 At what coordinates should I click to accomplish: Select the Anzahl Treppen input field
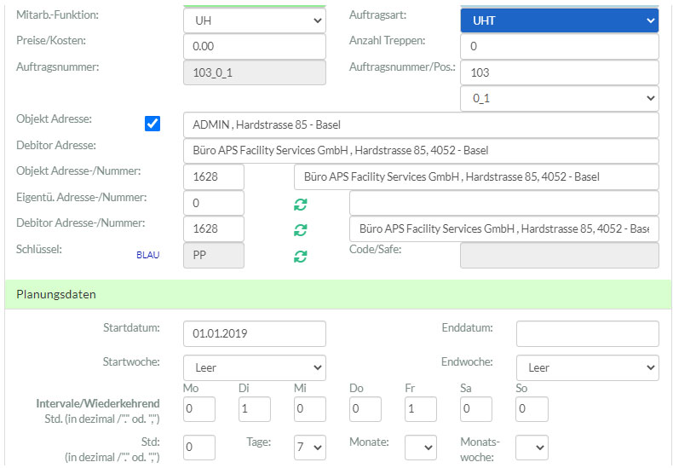559,46
